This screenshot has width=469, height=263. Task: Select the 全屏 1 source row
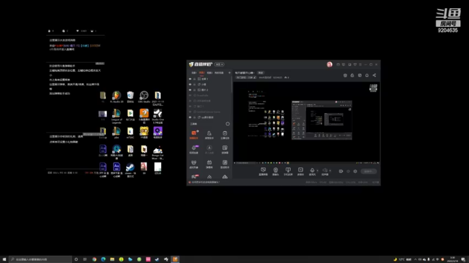pyautogui.click(x=209, y=79)
